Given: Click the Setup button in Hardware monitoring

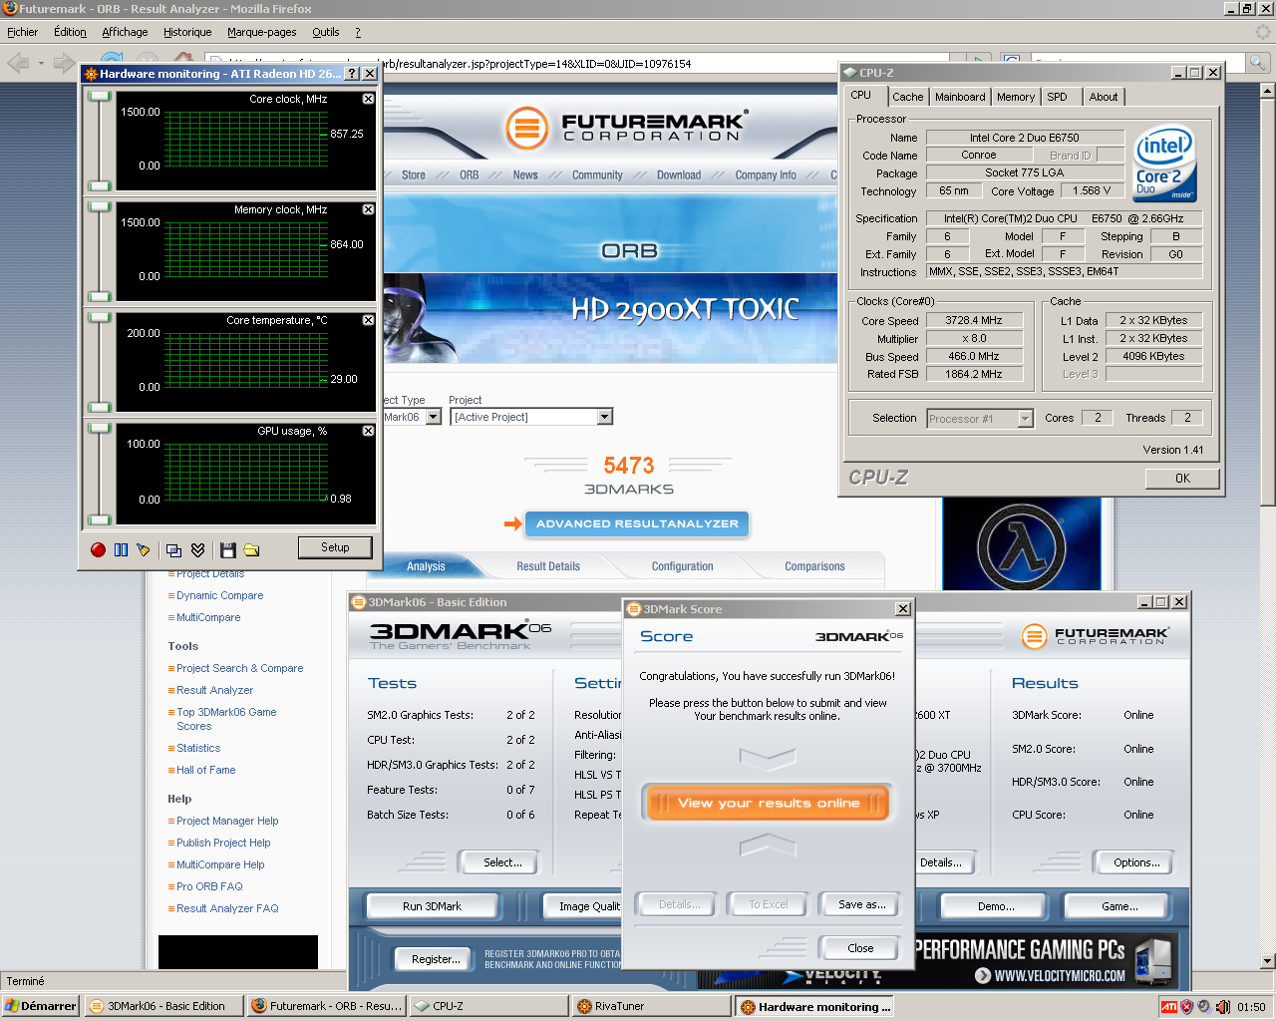Looking at the screenshot, I should [x=335, y=547].
